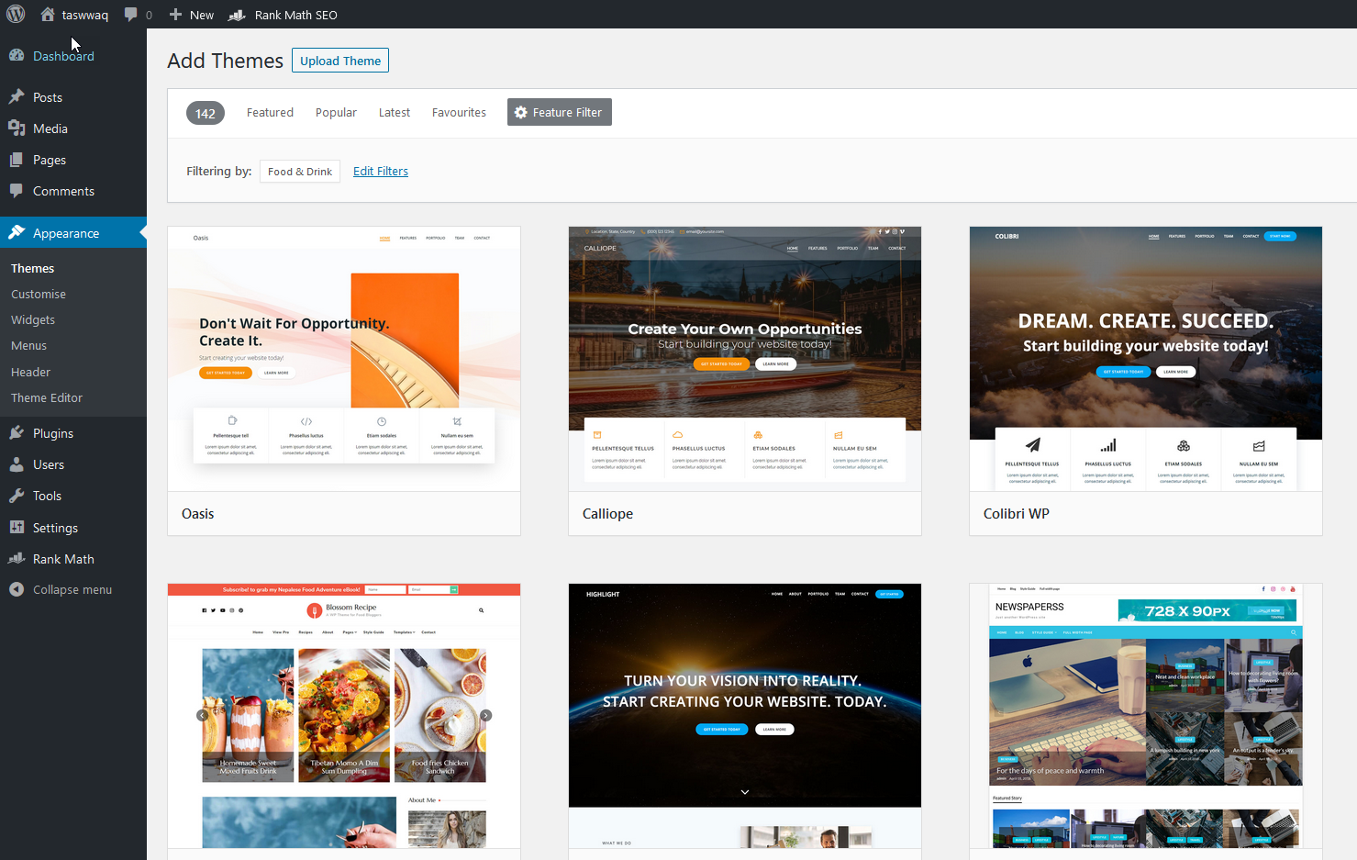Open Widgets submenu entry
Screen dimensions: 1357x860
(x=73, y=319)
